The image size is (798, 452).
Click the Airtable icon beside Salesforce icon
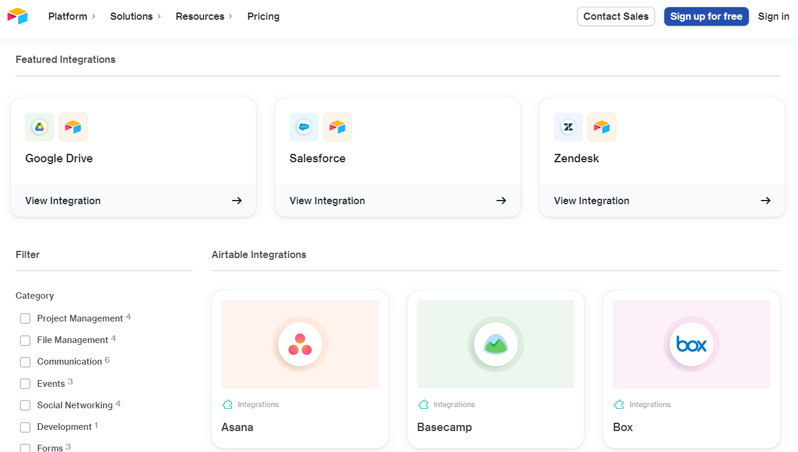pyautogui.click(x=338, y=127)
